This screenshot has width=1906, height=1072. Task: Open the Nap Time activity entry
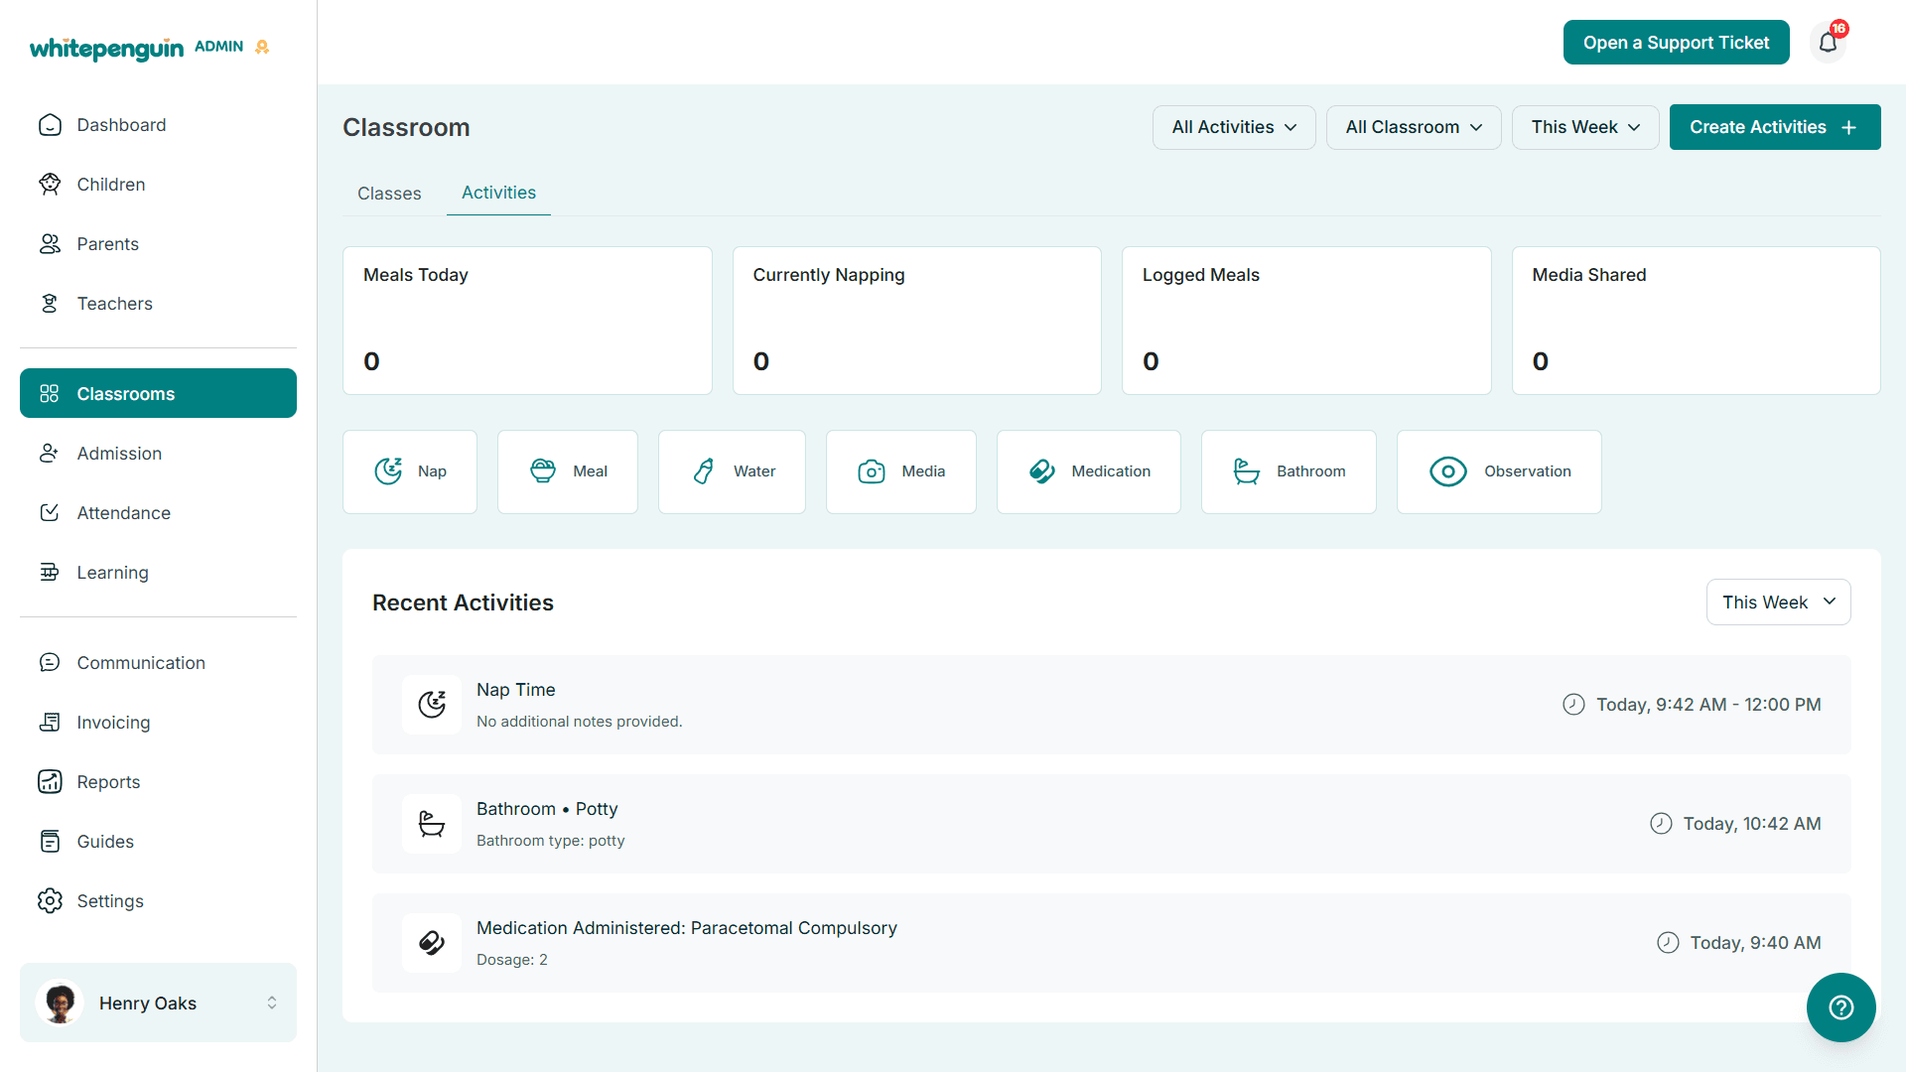[1111, 705]
